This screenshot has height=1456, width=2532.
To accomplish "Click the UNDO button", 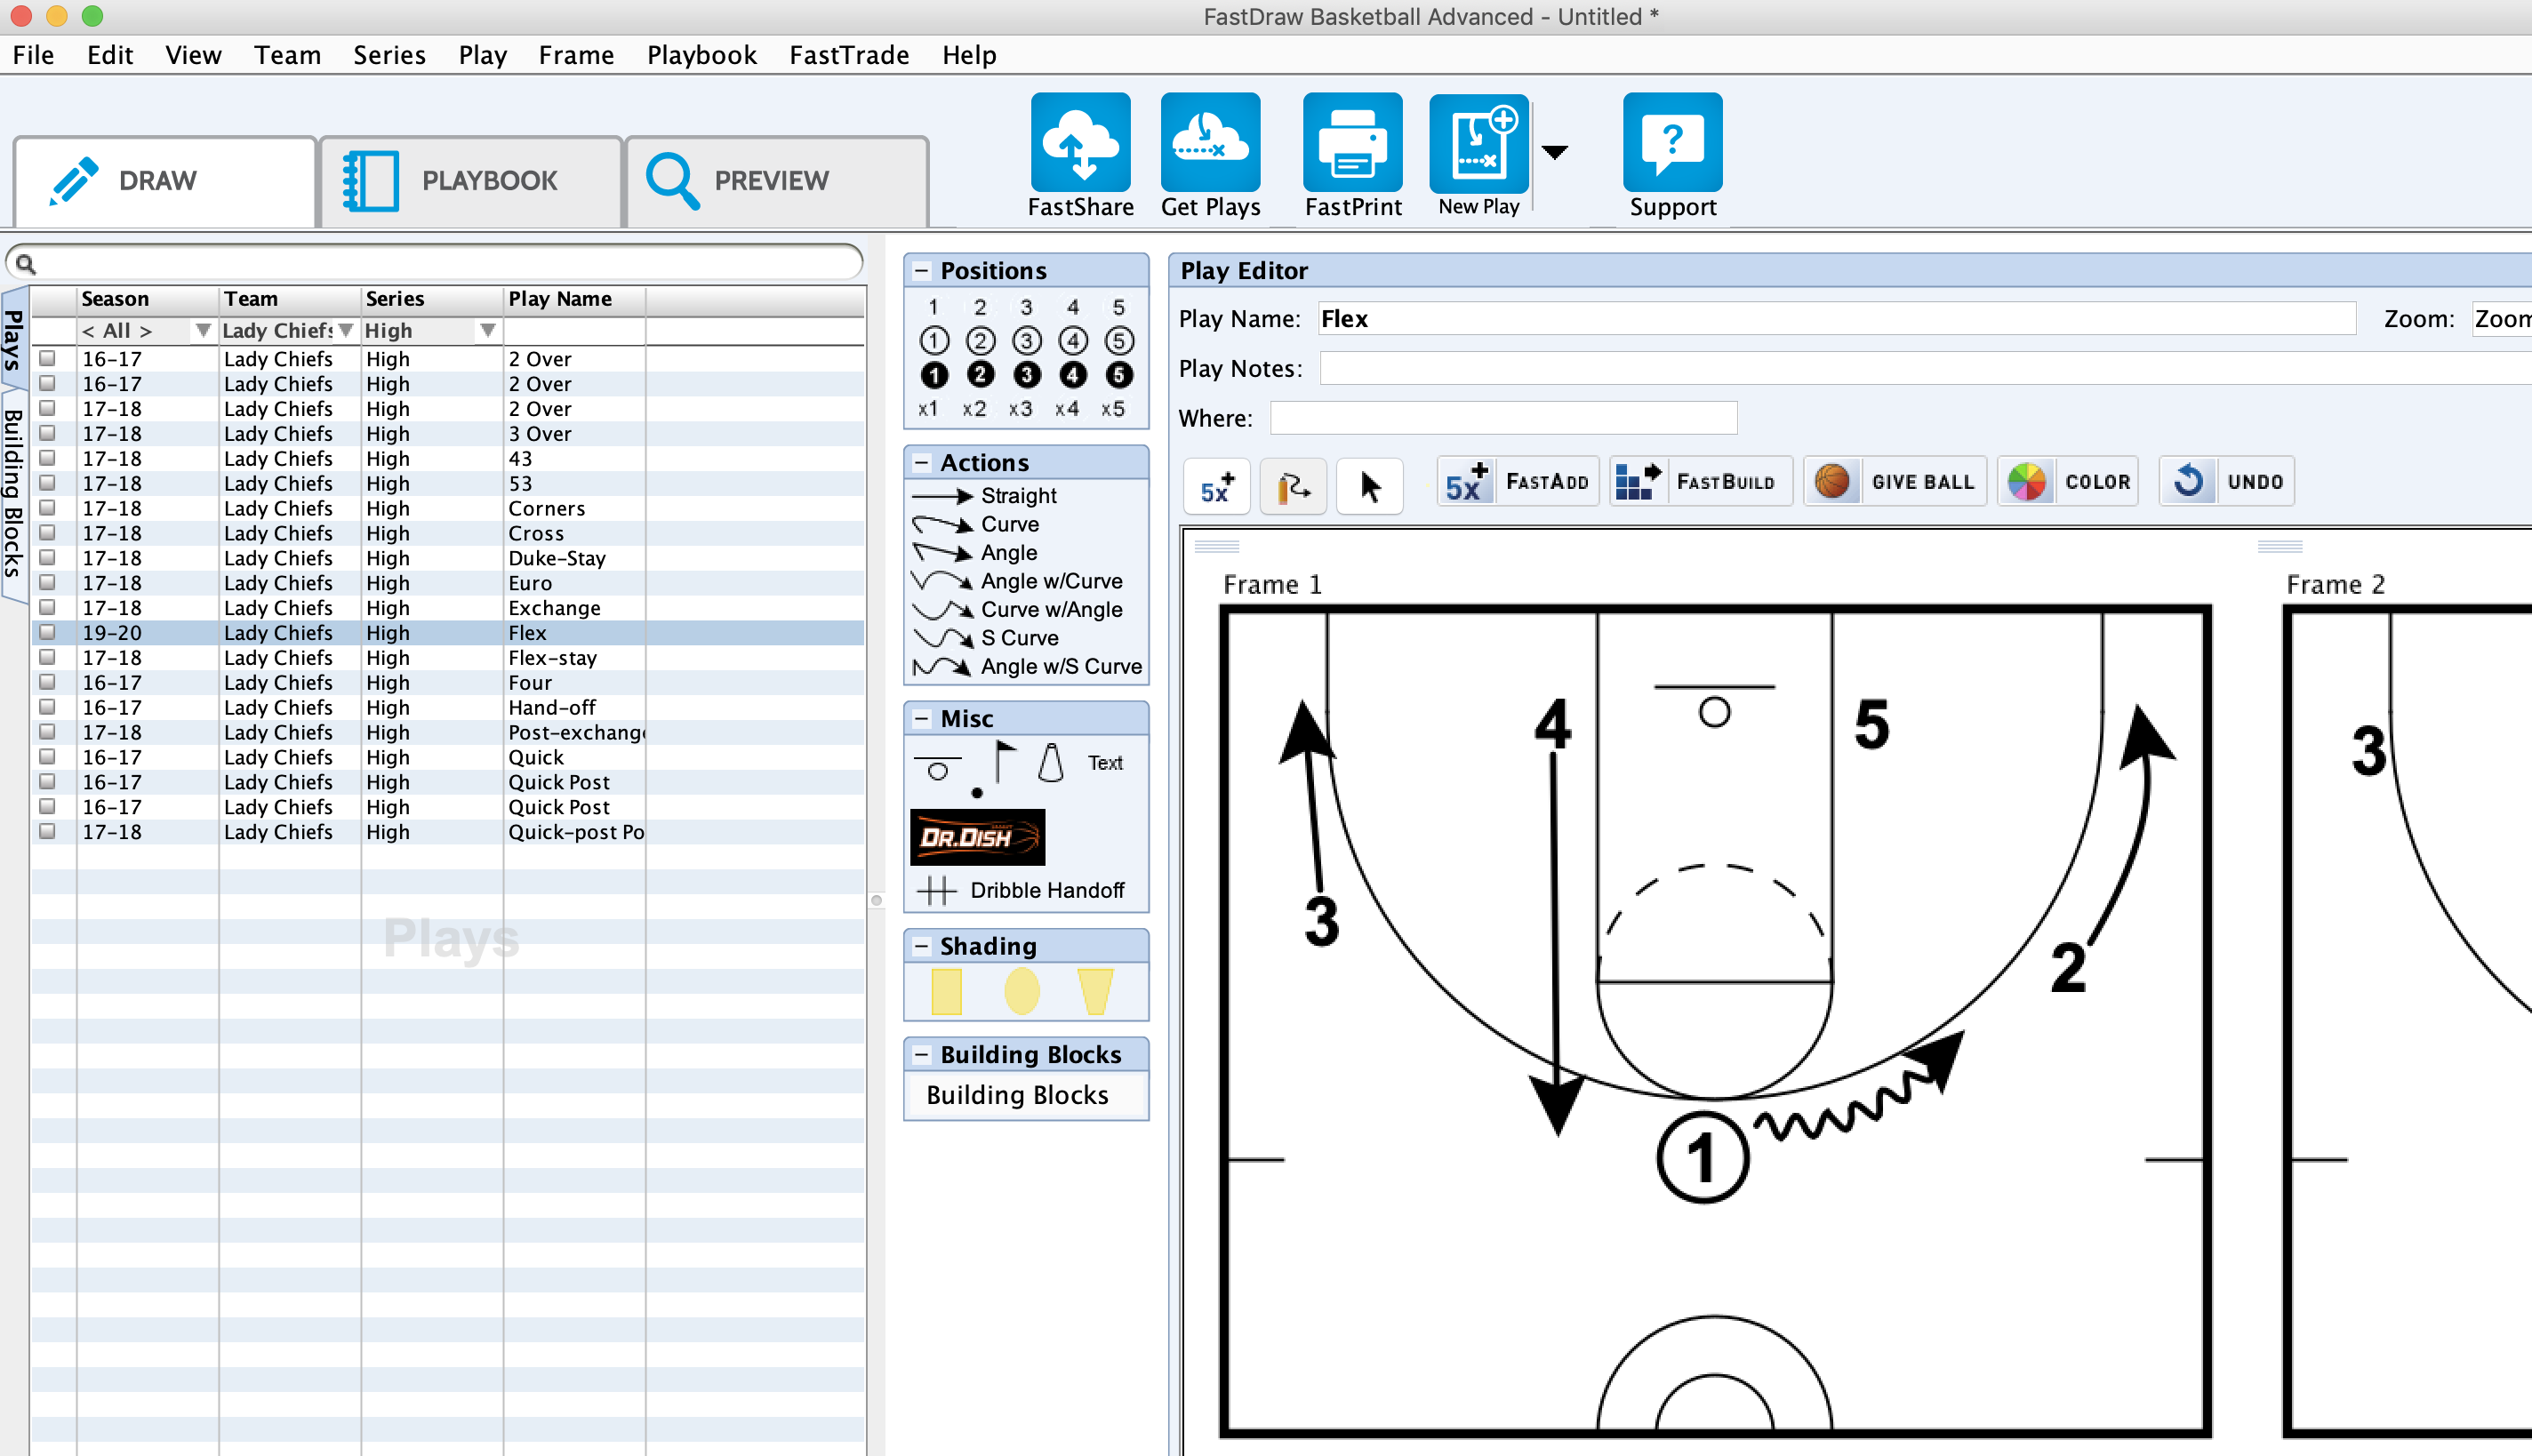I will tap(2226, 481).
